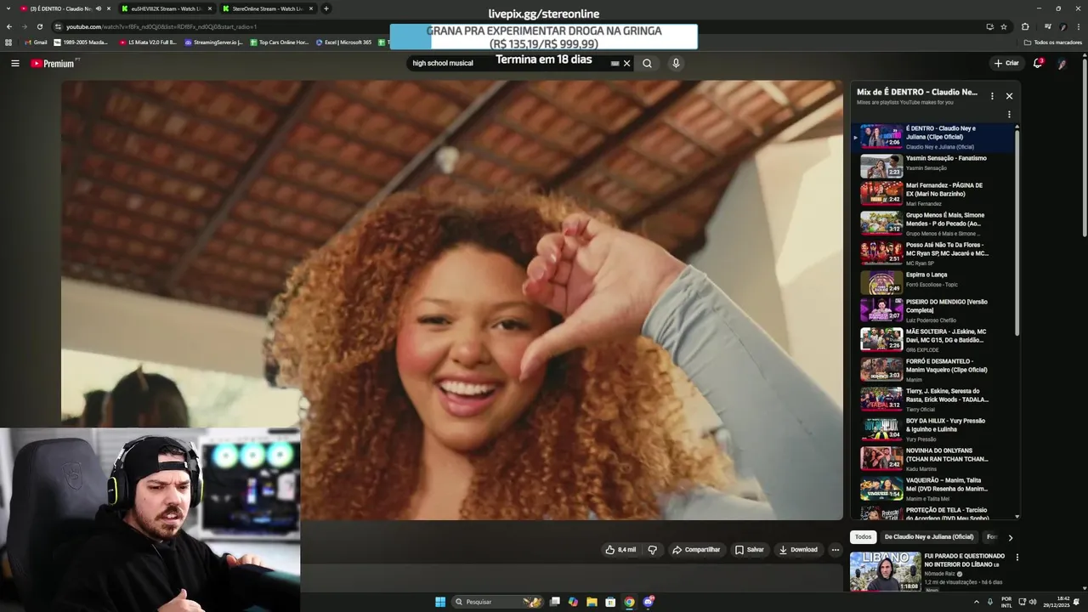Play Yasmin Sensação - Fanatismo
This screenshot has height=612, width=1088.
click(x=935, y=166)
